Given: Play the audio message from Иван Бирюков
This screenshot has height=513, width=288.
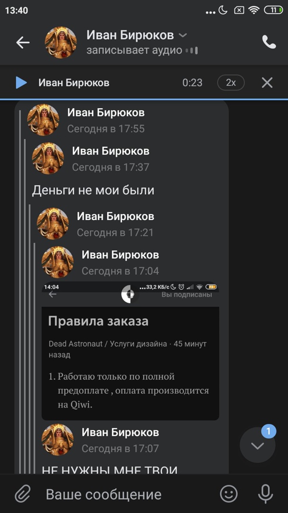Looking at the screenshot, I should [21, 83].
